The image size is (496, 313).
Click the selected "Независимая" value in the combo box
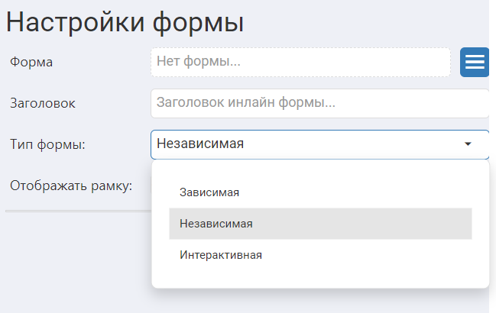pos(200,144)
